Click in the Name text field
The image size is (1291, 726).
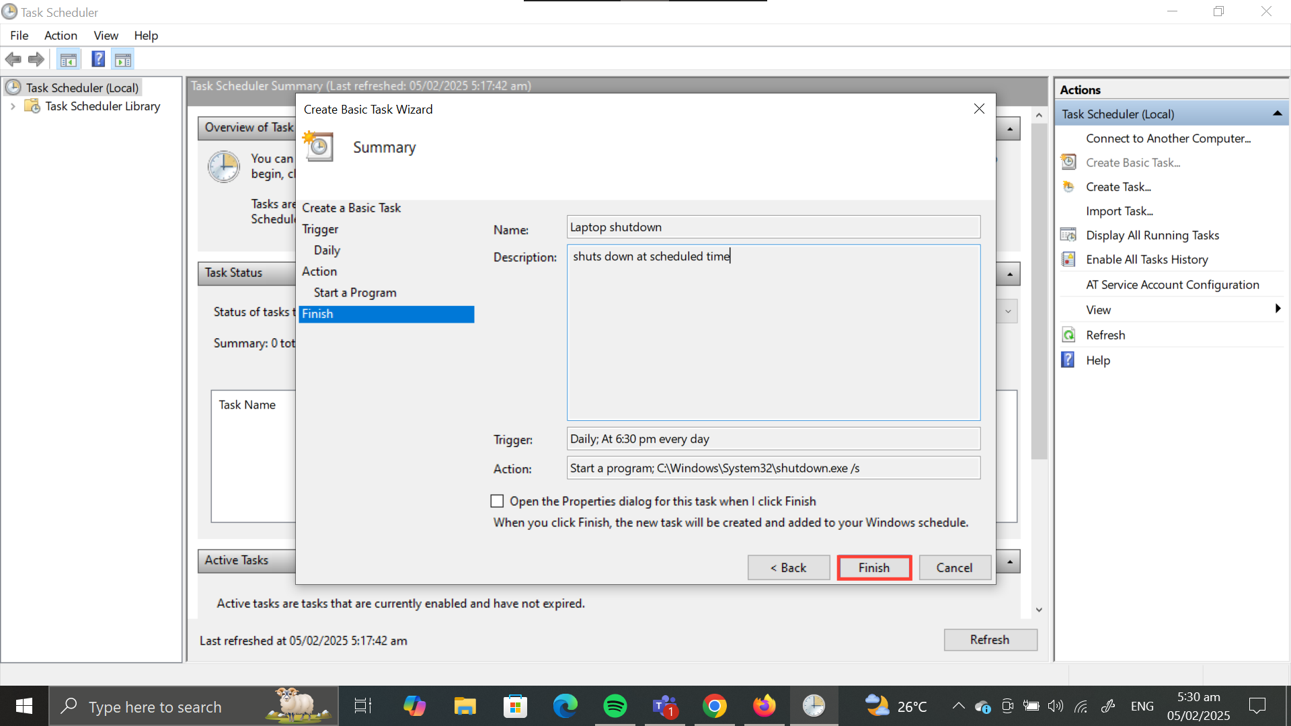click(773, 227)
